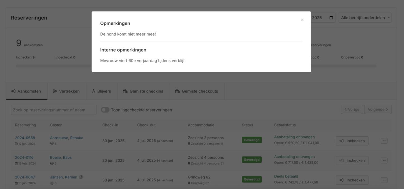Viewport: 404px width, 189px height.
Task: Open the more options menu for reservation 2024-0658
Action: (x=384, y=141)
